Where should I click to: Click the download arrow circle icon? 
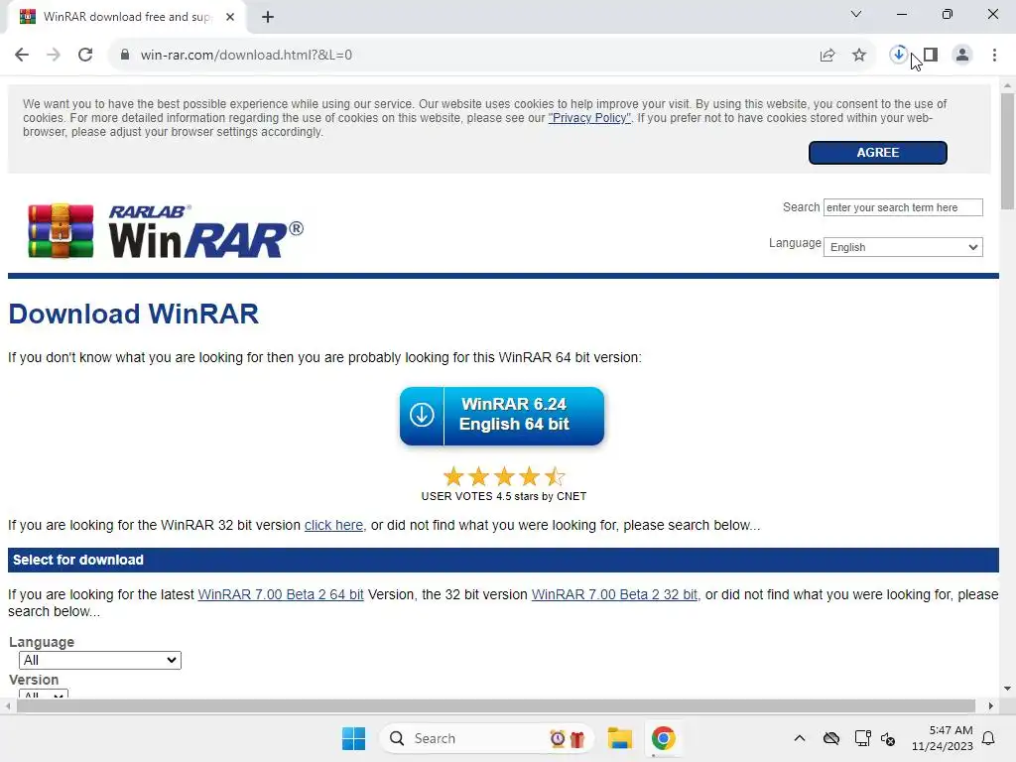(422, 415)
